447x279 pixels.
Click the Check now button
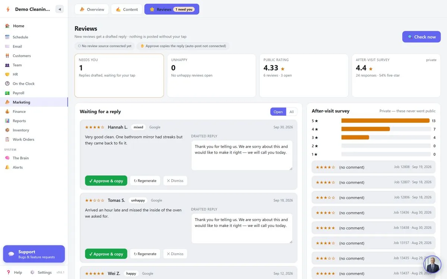click(421, 37)
